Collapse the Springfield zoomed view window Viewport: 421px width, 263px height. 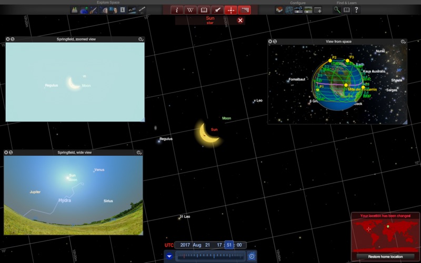(12, 39)
